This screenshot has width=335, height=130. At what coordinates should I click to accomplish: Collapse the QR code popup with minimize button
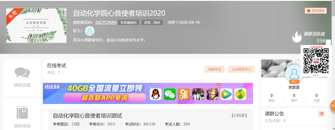tap(328, 42)
